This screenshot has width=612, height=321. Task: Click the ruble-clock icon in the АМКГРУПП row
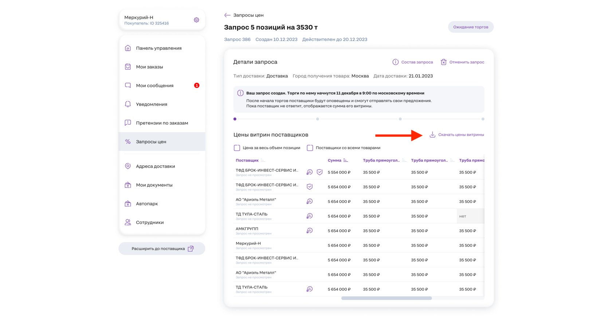(309, 231)
